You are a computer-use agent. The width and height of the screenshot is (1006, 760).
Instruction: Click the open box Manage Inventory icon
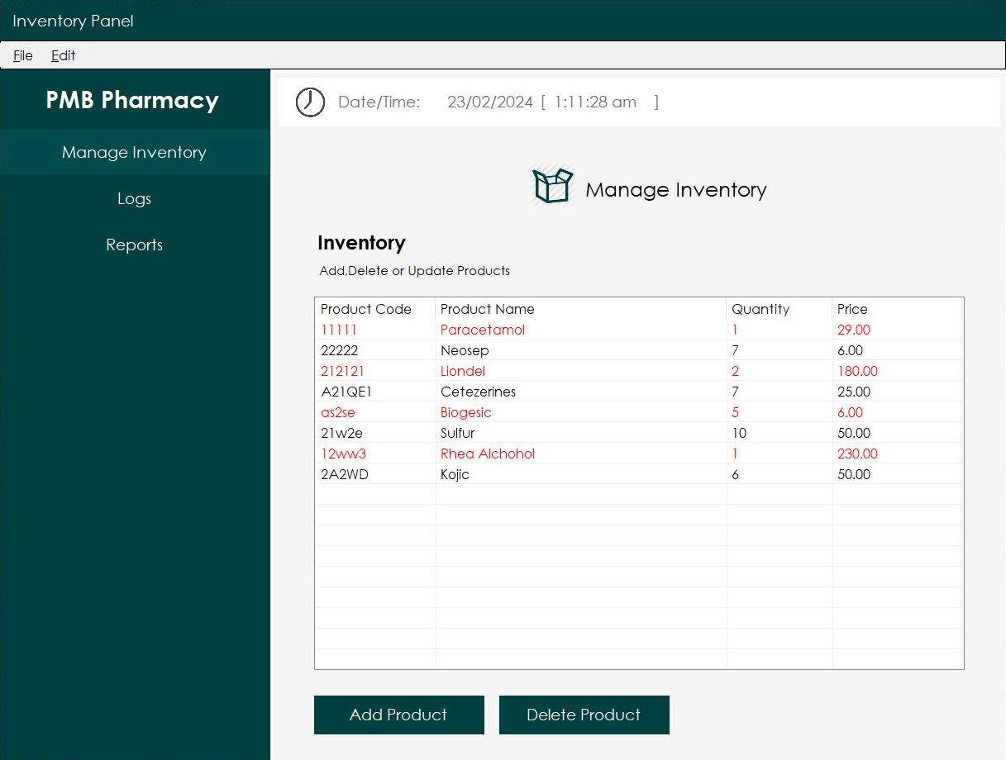click(552, 186)
